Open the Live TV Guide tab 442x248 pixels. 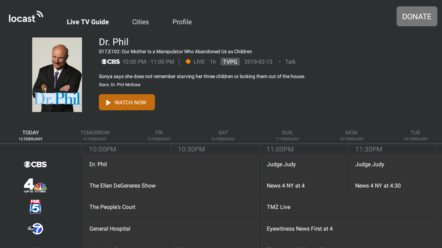pyautogui.click(x=88, y=22)
